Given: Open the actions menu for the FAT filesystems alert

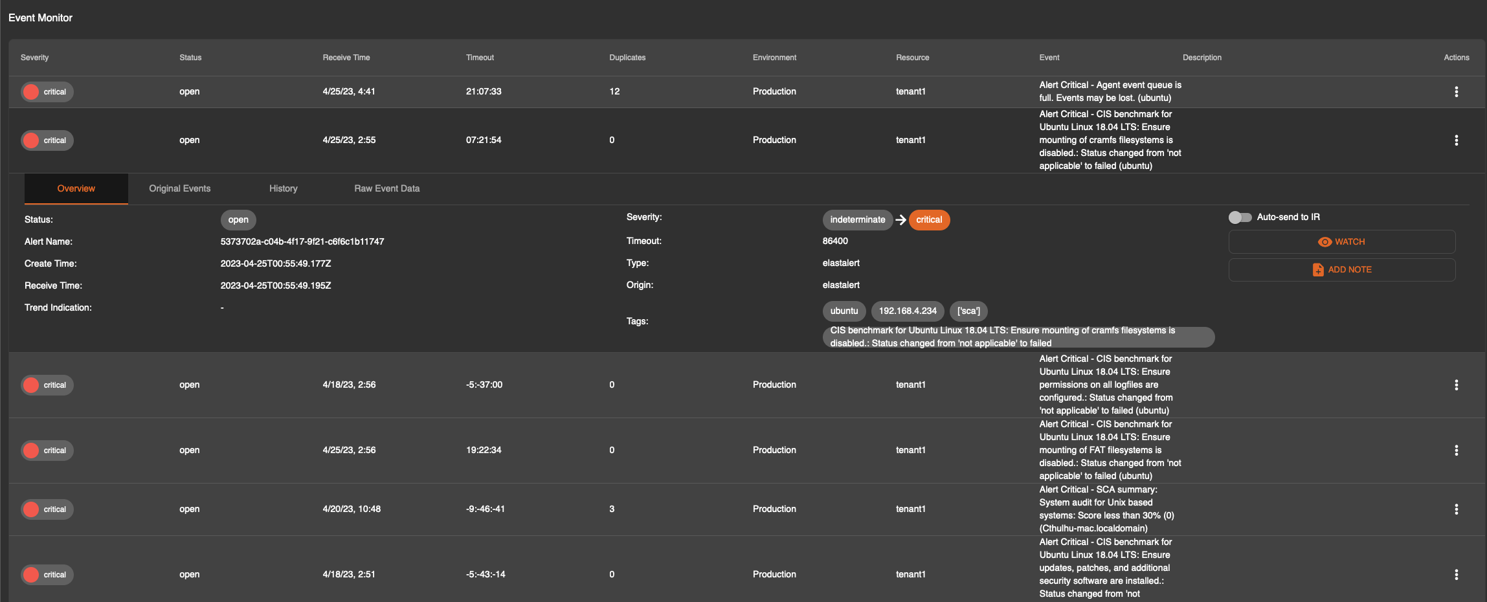Looking at the screenshot, I should click(x=1457, y=450).
